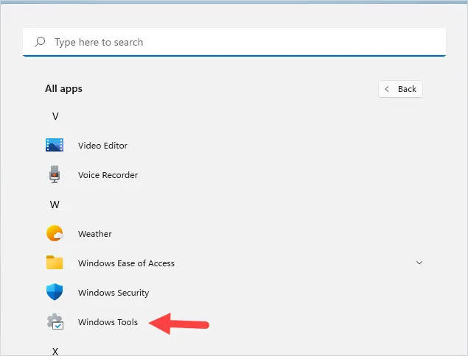468x356 pixels.
Task: Open the Weather label
Action: 95,234
